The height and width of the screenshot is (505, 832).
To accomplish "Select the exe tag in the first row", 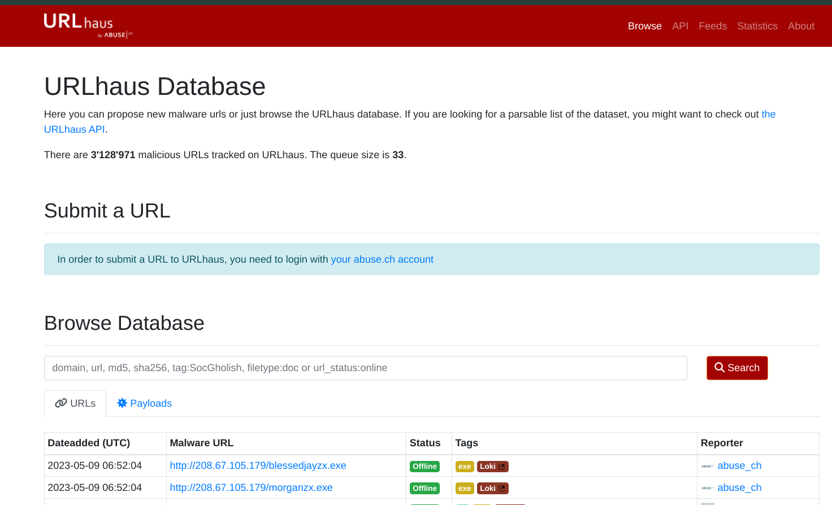I will tap(465, 467).
